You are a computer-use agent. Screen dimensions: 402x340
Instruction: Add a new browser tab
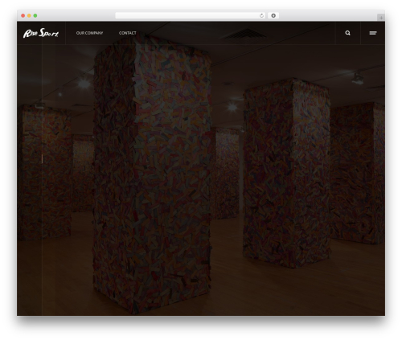pos(381,18)
